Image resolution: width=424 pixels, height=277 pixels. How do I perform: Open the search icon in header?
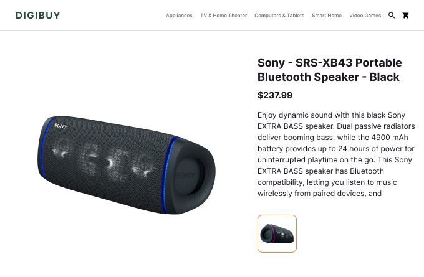point(392,16)
